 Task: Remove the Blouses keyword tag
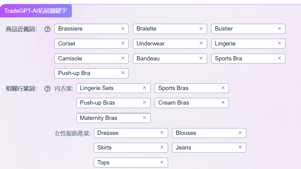click(240, 133)
